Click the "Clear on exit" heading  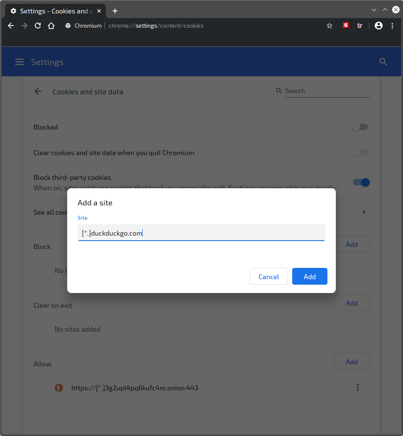(53, 305)
